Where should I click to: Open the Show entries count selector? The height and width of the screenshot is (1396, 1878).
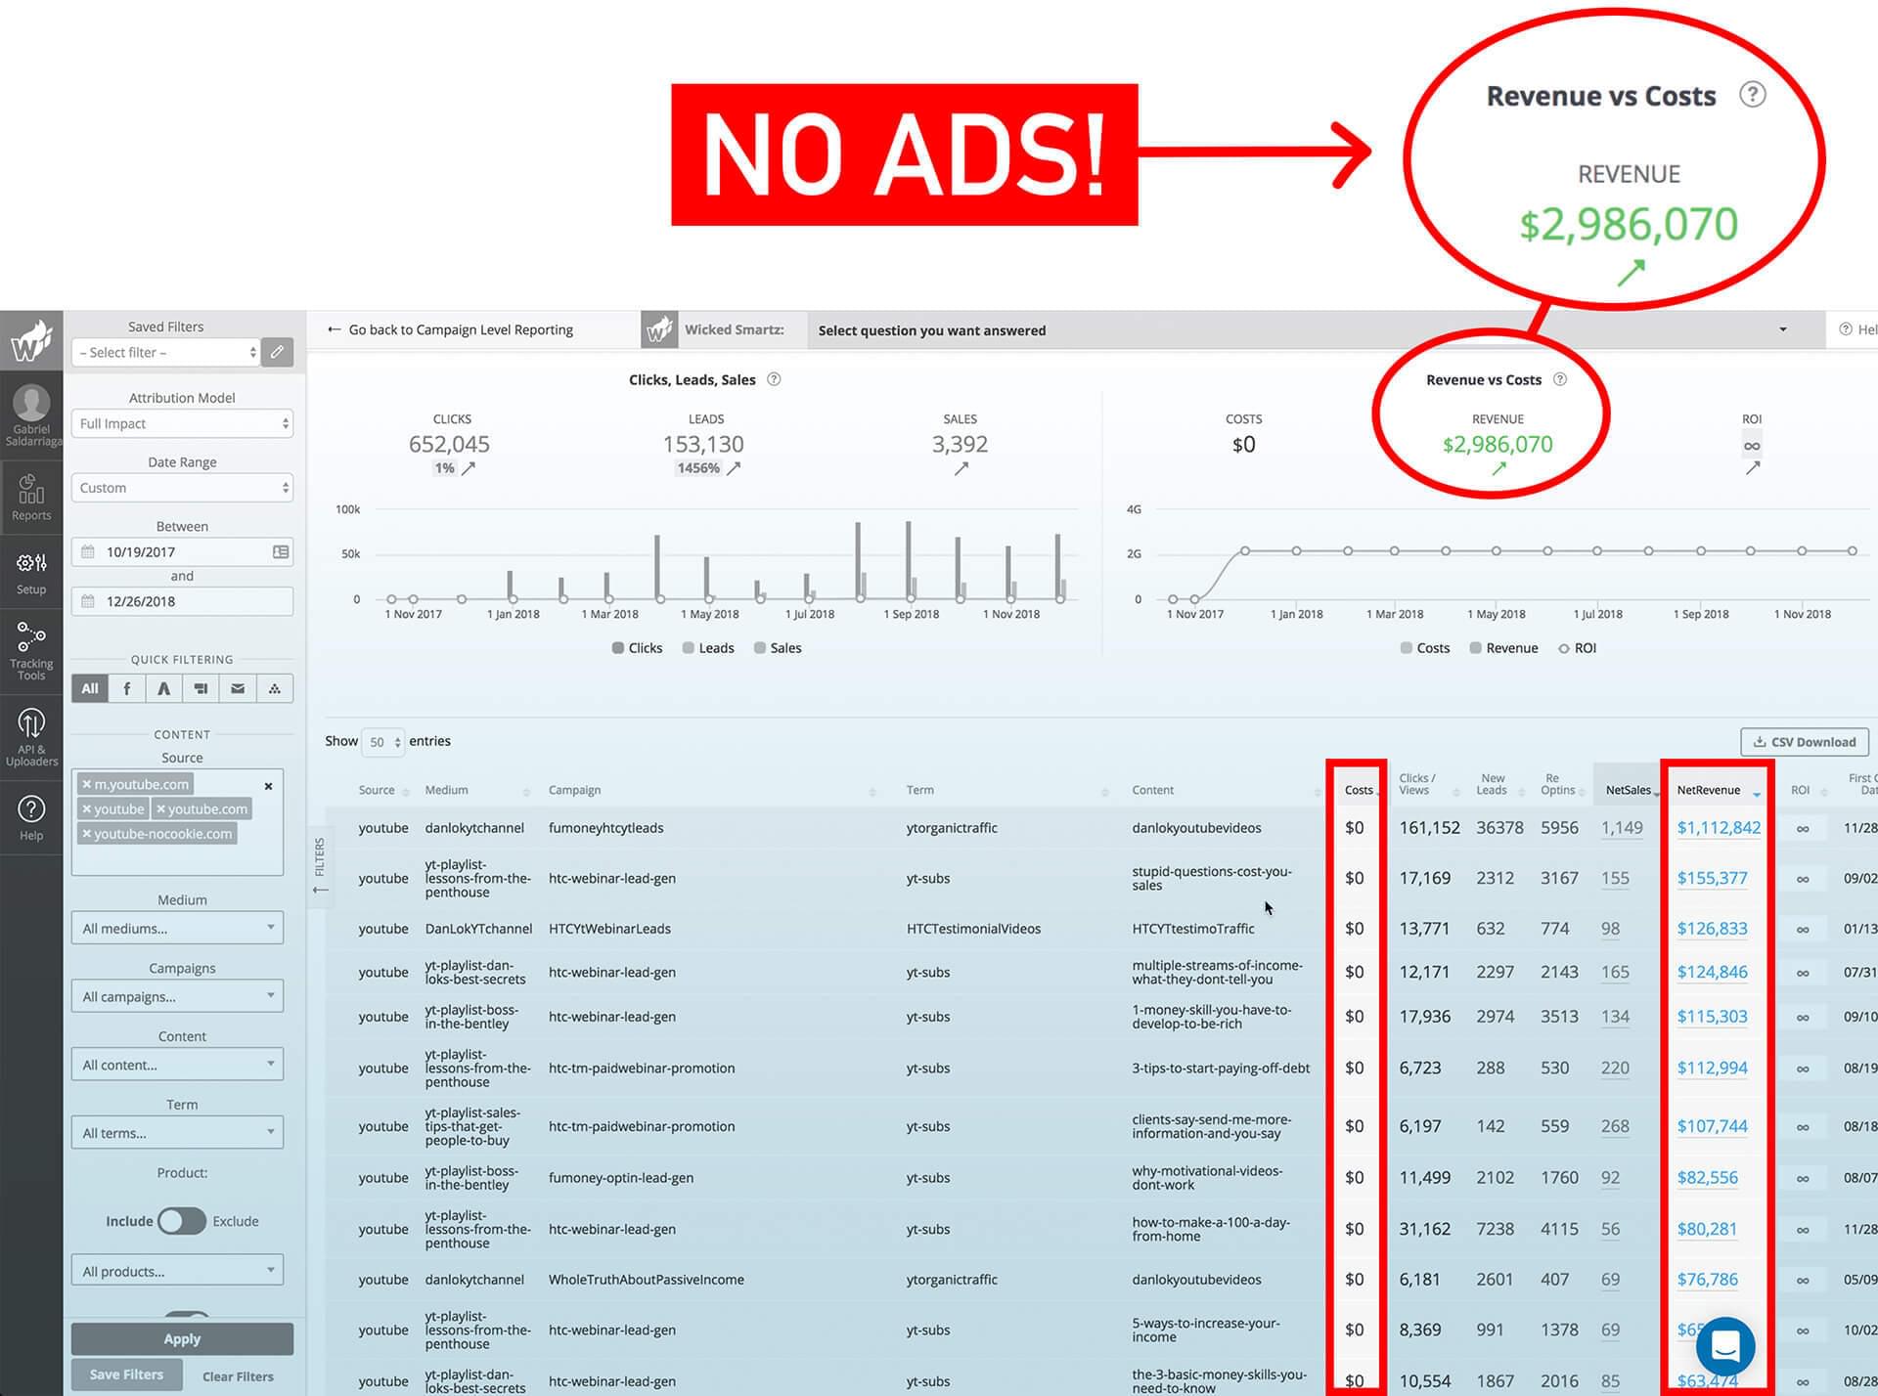tap(382, 742)
